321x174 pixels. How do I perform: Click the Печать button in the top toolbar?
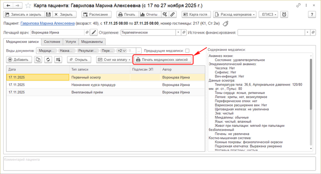tap(128, 14)
